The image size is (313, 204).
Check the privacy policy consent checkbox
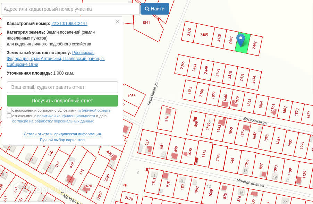[9, 116]
